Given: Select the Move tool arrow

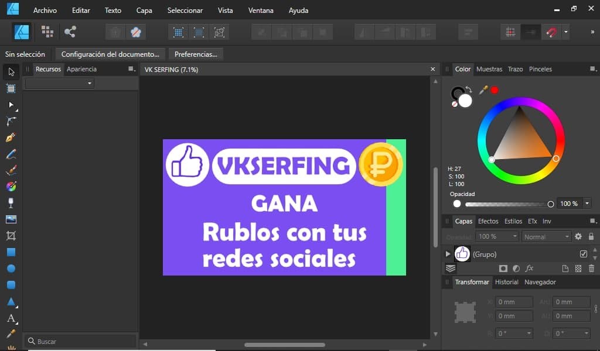Looking at the screenshot, I should pos(11,72).
